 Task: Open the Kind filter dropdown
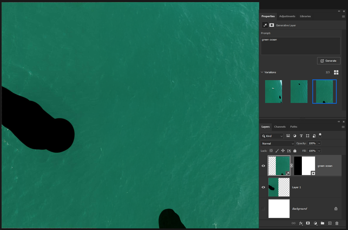(272, 136)
